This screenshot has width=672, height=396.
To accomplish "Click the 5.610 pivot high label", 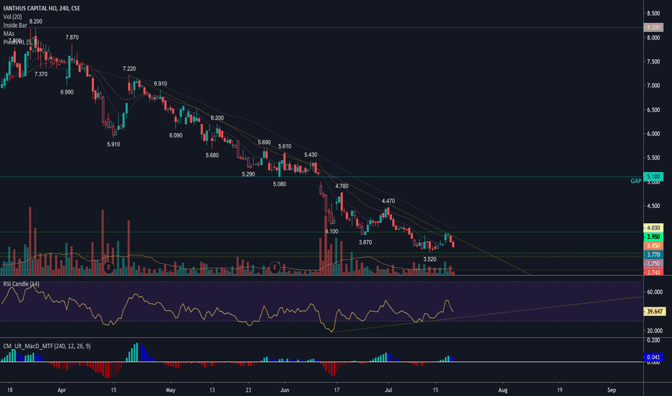I will [x=285, y=146].
